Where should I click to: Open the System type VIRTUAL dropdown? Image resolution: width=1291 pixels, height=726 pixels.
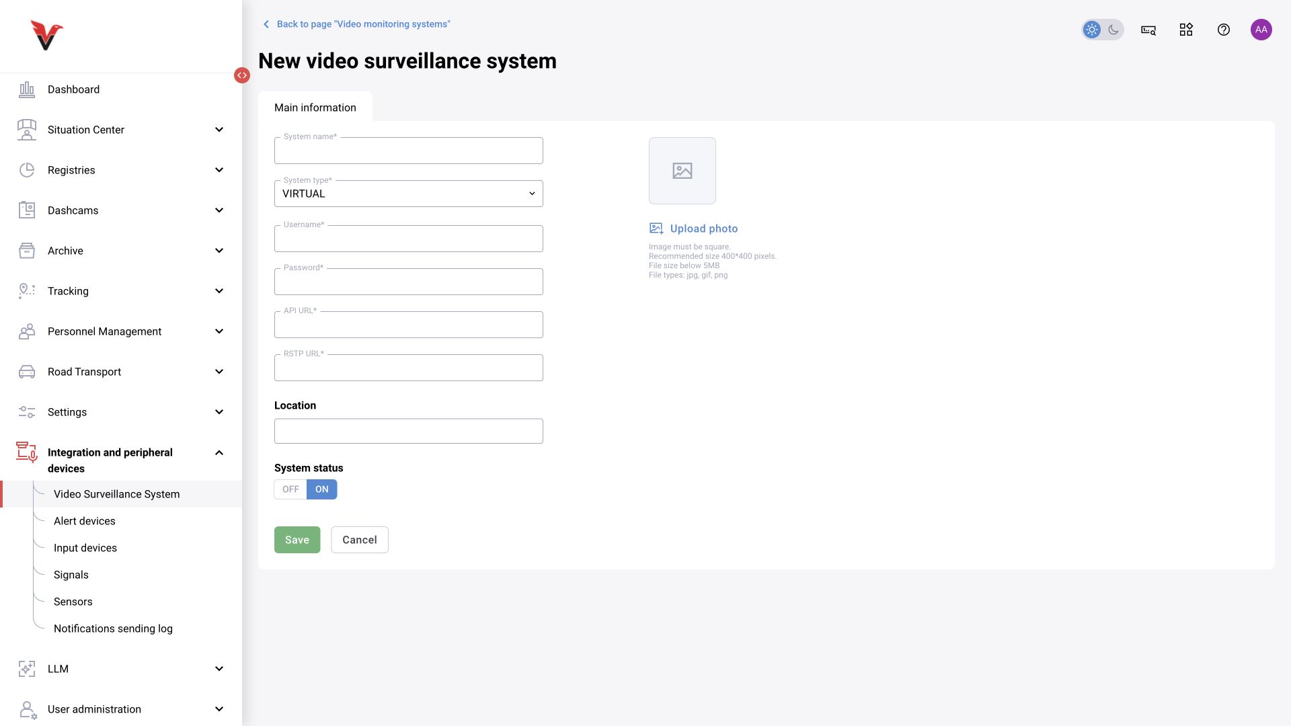tap(409, 194)
